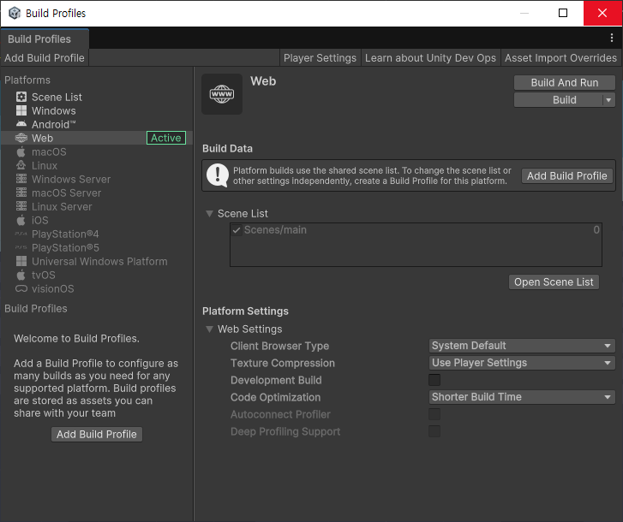Collapse the Scene List foldout triangle
Viewport: 623px width, 522px height.
(x=209, y=214)
